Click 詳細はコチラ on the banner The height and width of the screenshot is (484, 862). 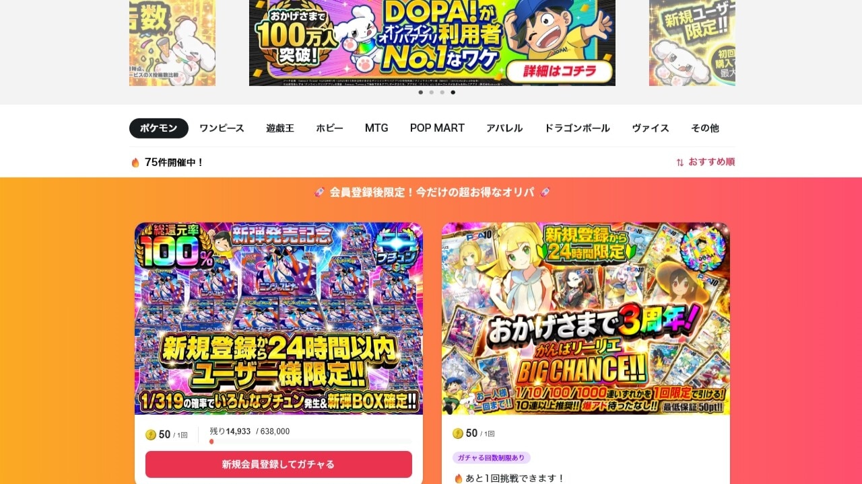pos(559,71)
